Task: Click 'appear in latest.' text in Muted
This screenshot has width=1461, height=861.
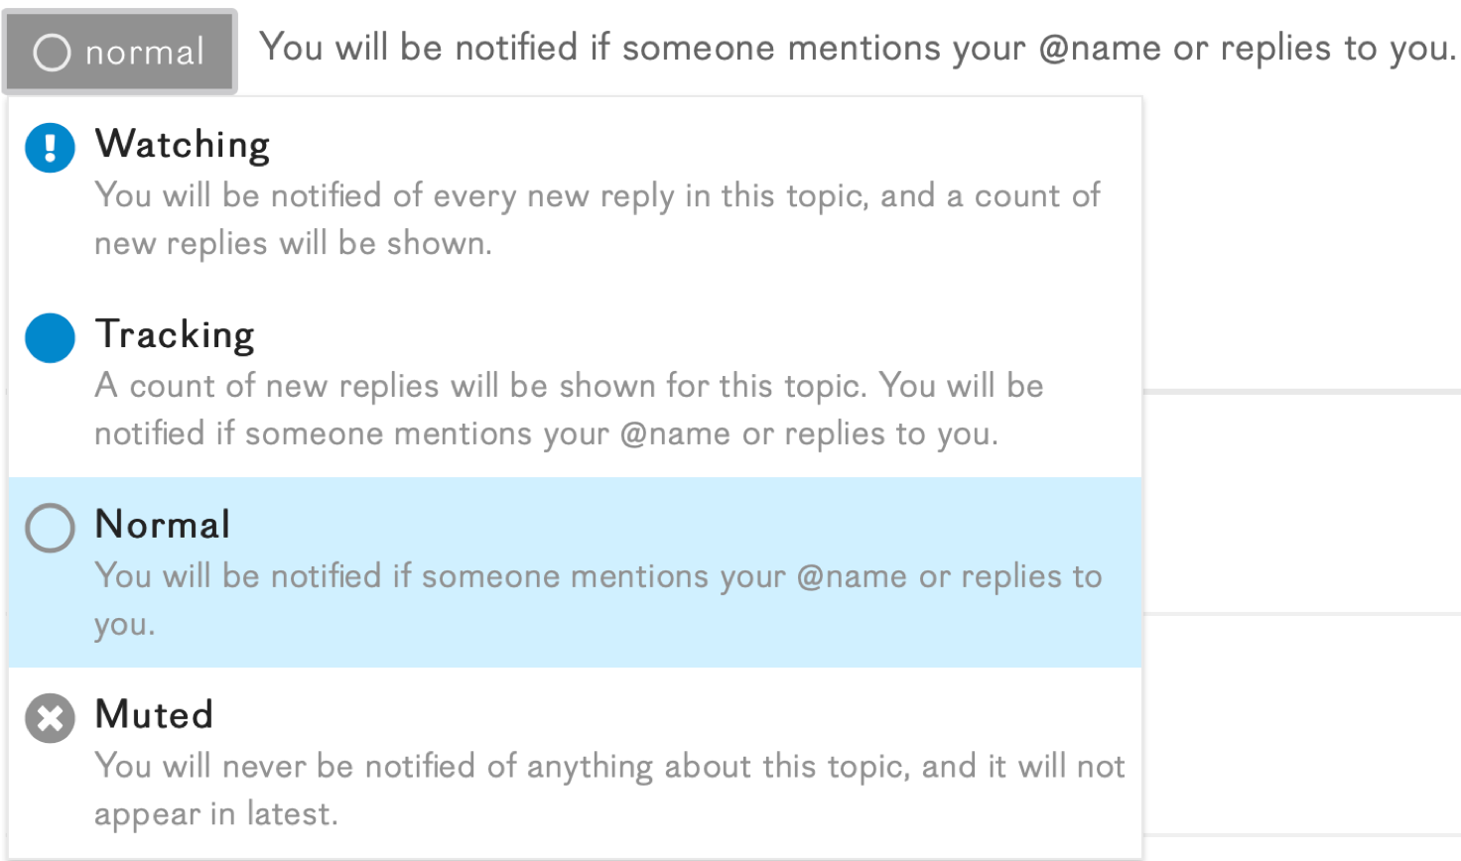Action: (216, 814)
